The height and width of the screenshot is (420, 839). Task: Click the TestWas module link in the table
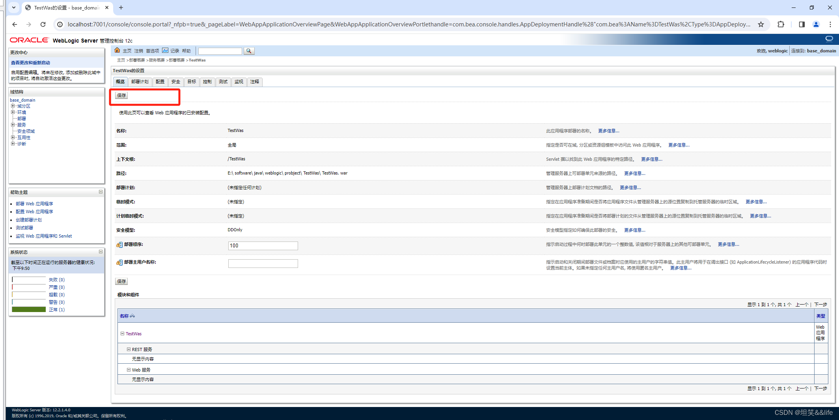(x=134, y=334)
